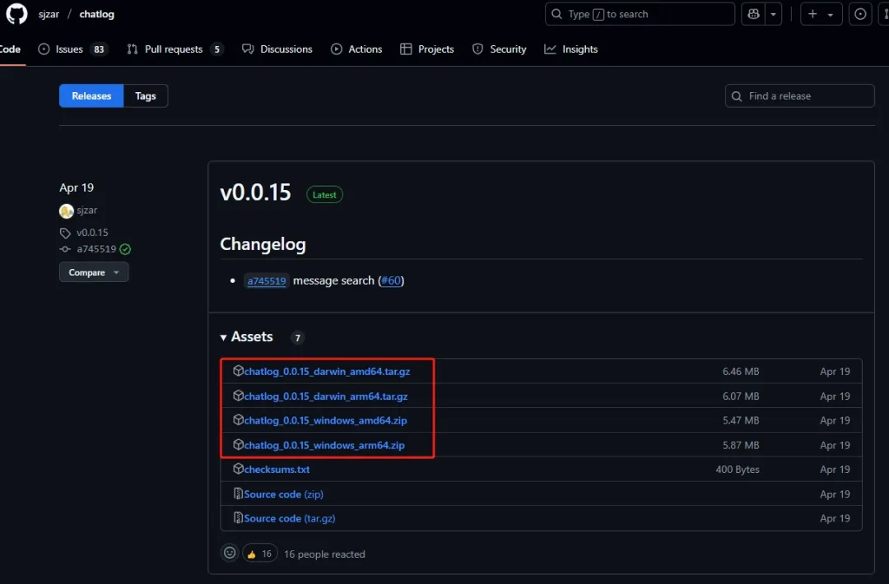Viewport: 889px width, 584px height.
Task: Show the green verified check status
Action: pos(125,249)
